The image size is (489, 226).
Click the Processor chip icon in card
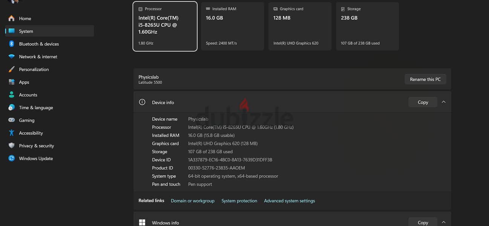pos(141,9)
